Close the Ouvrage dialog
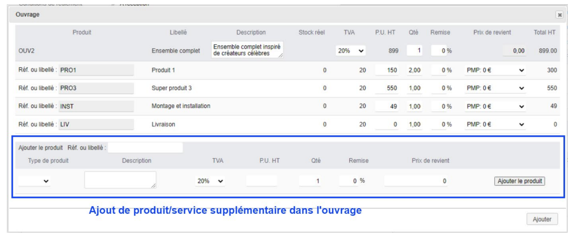 pos(560,14)
